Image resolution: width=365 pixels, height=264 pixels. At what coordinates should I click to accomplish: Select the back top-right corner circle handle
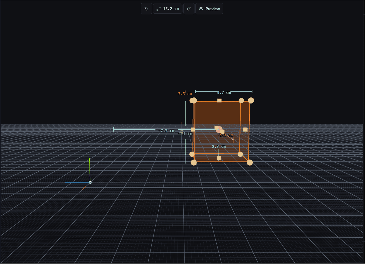click(x=241, y=101)
